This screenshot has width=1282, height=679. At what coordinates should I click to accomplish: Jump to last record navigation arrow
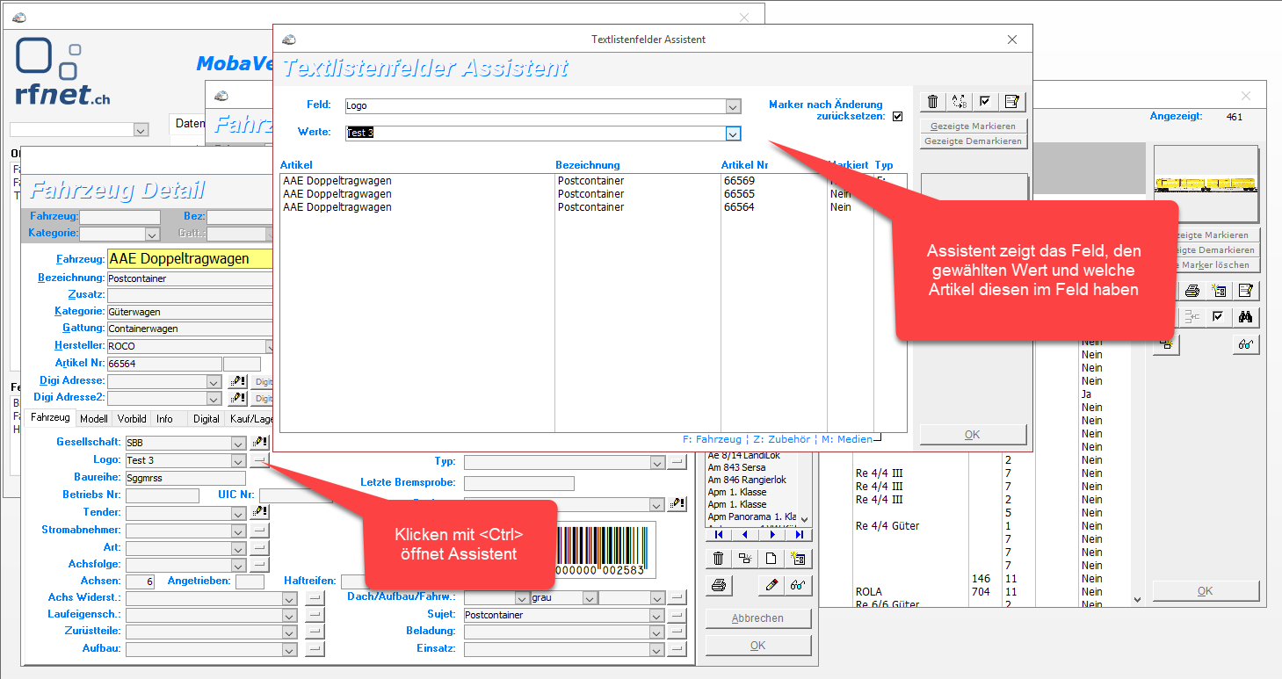(799, 534)
